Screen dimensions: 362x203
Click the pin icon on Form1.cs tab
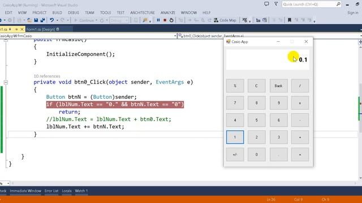16,29
